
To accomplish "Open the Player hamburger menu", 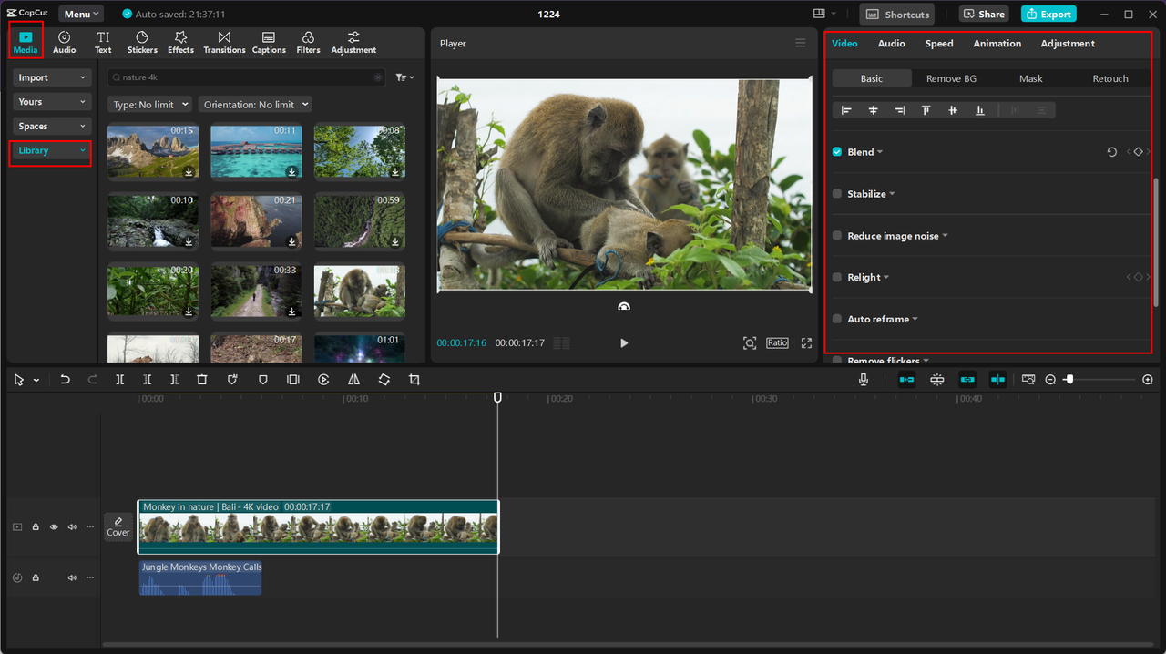I will pos(800,43).
